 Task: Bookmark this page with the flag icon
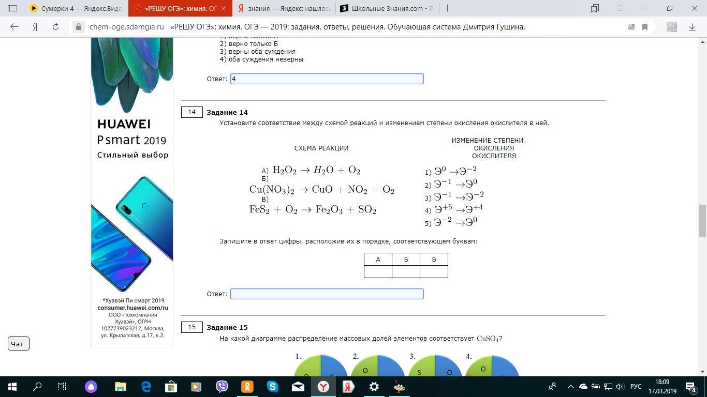[645, 27]
